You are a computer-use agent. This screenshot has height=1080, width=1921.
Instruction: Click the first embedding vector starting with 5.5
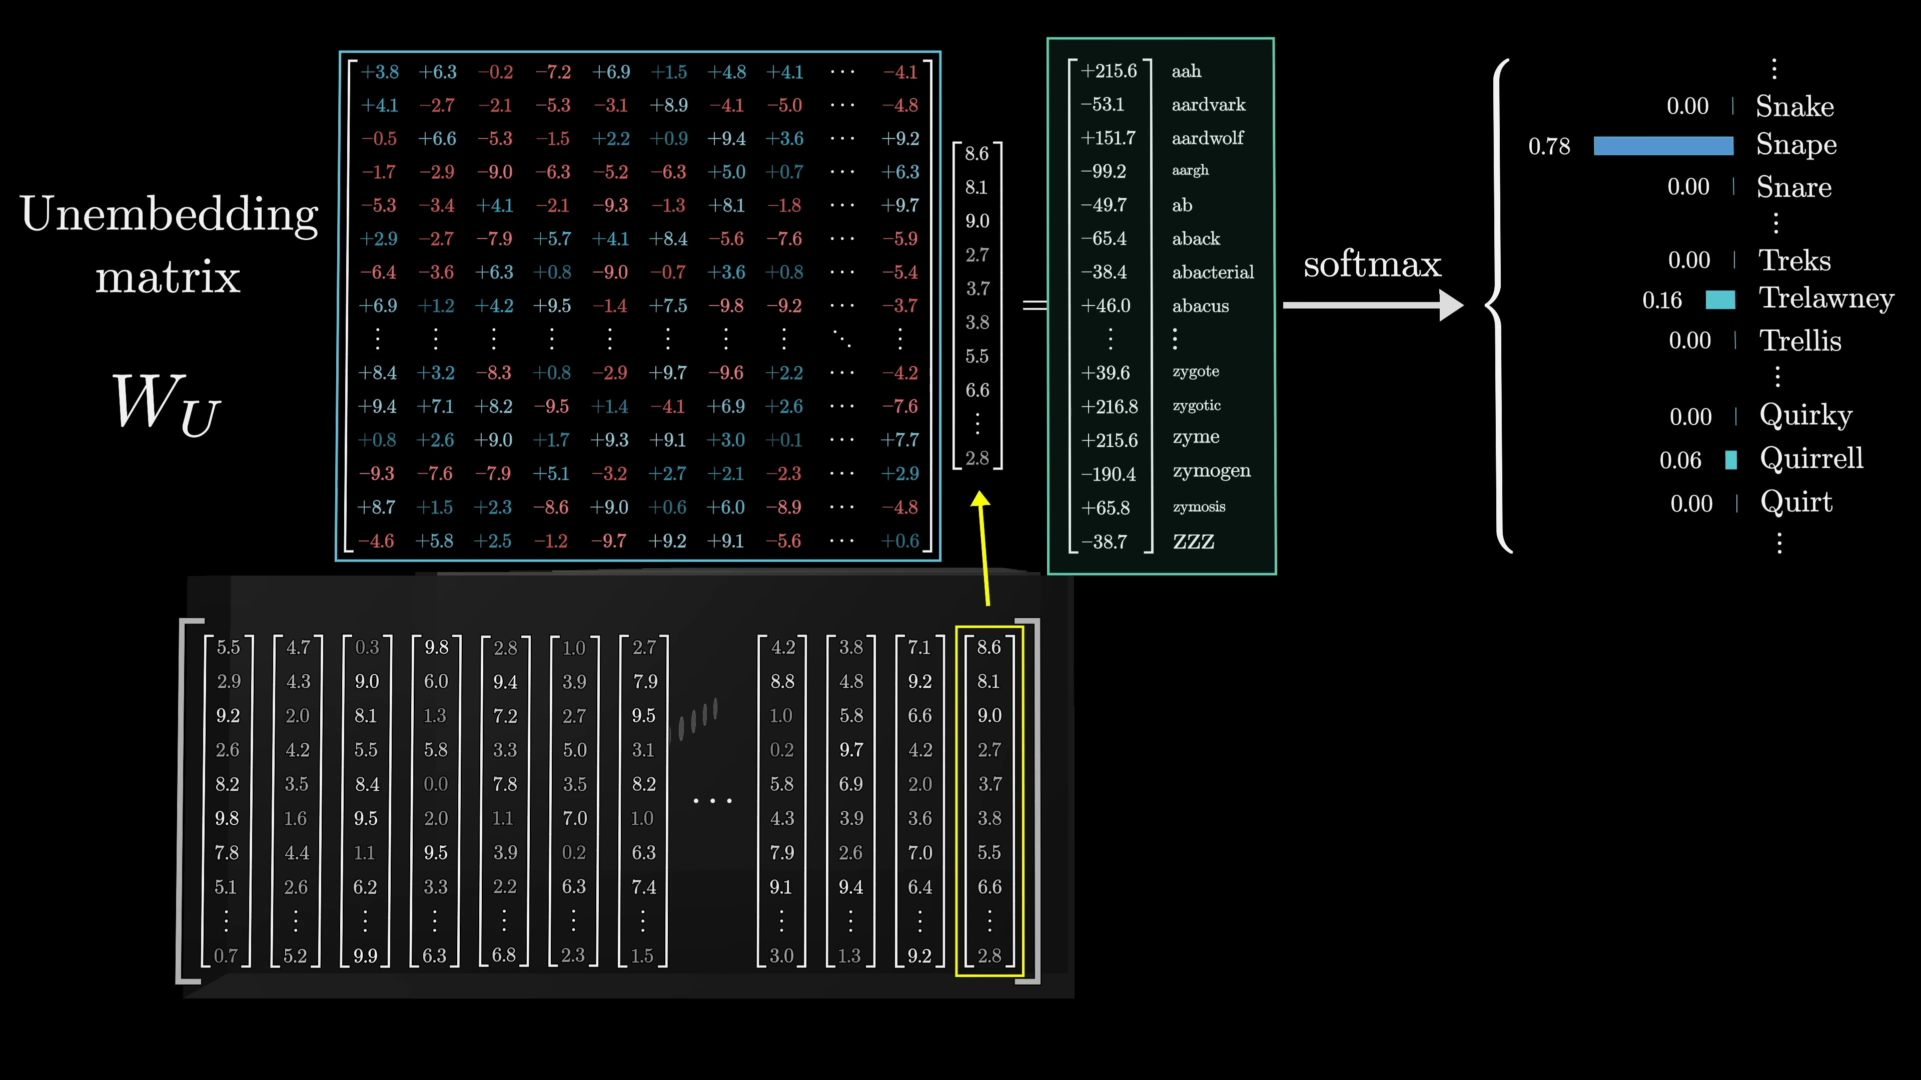point(228,800)
